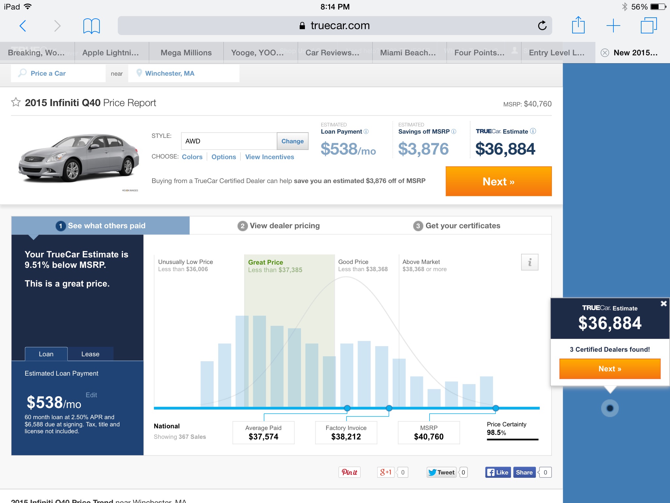Tweet this price report
This screenshot has width=670, height=503.
click(442, 472)
